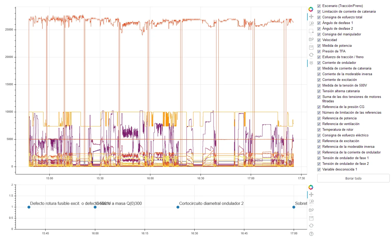The image size is (391, 240).
Task: Activate the Pan tool on the events plot toolbar
Action: tap(311, 195)
